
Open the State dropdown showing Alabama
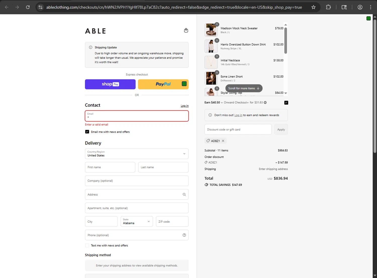pos(137,221)
